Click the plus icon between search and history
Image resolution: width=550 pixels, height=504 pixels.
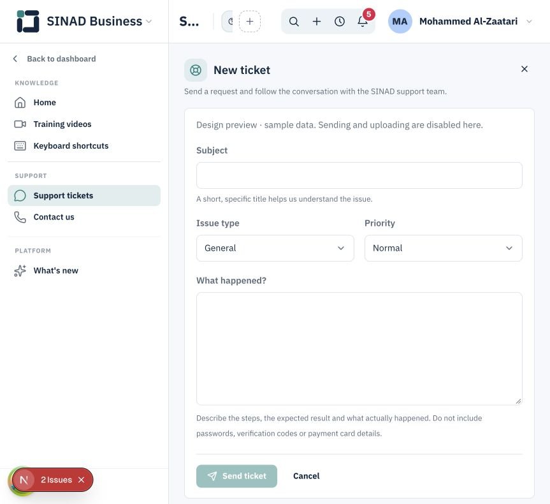[x=317, y=22]
